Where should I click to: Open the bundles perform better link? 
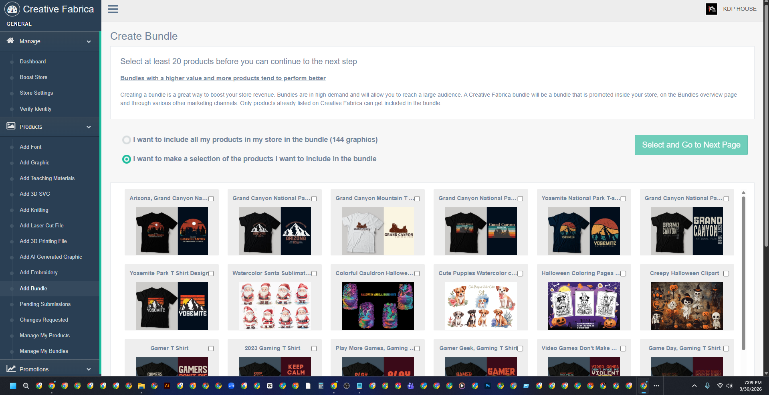click(223, 78)
